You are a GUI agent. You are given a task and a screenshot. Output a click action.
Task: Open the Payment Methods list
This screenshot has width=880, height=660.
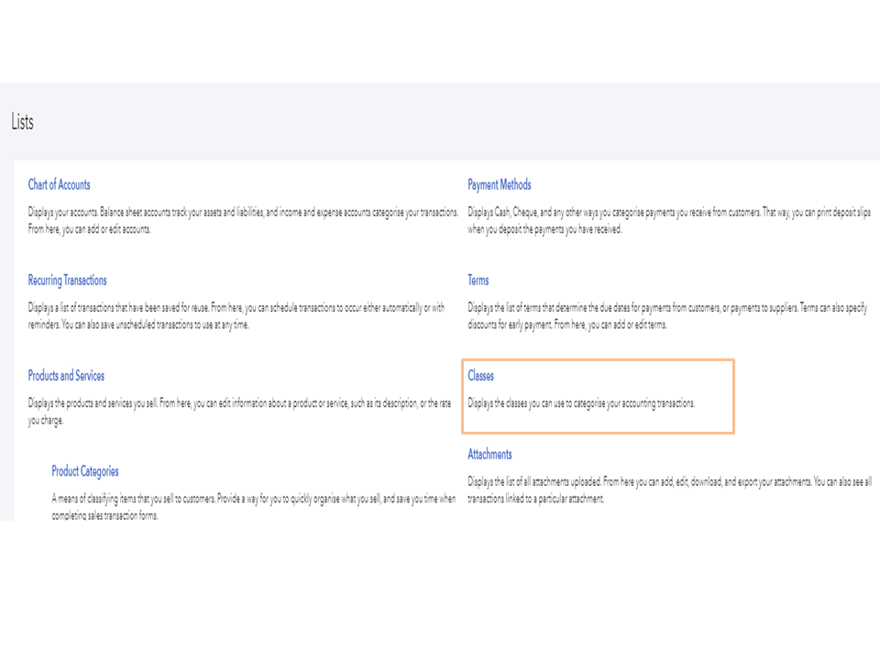tap(499, 185)
